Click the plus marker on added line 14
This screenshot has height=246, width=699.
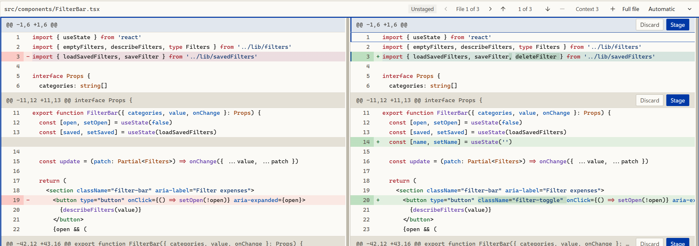(378, 142)
